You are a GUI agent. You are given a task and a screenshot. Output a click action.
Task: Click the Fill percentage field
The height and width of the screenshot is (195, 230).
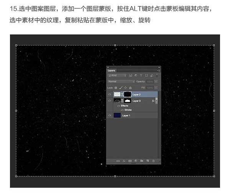(x=150, y=88)
